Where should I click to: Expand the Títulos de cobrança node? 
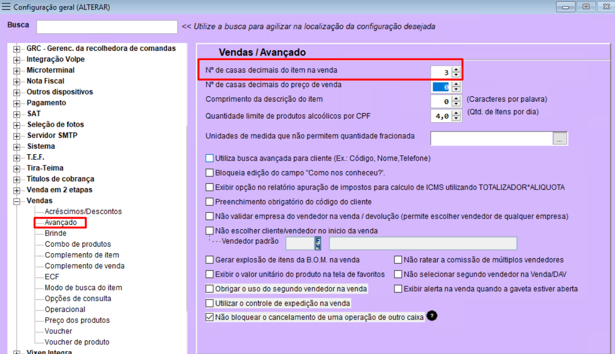click(x=17, y=179)
